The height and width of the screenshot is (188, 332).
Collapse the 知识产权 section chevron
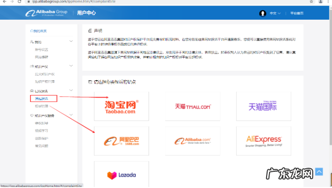71,66
